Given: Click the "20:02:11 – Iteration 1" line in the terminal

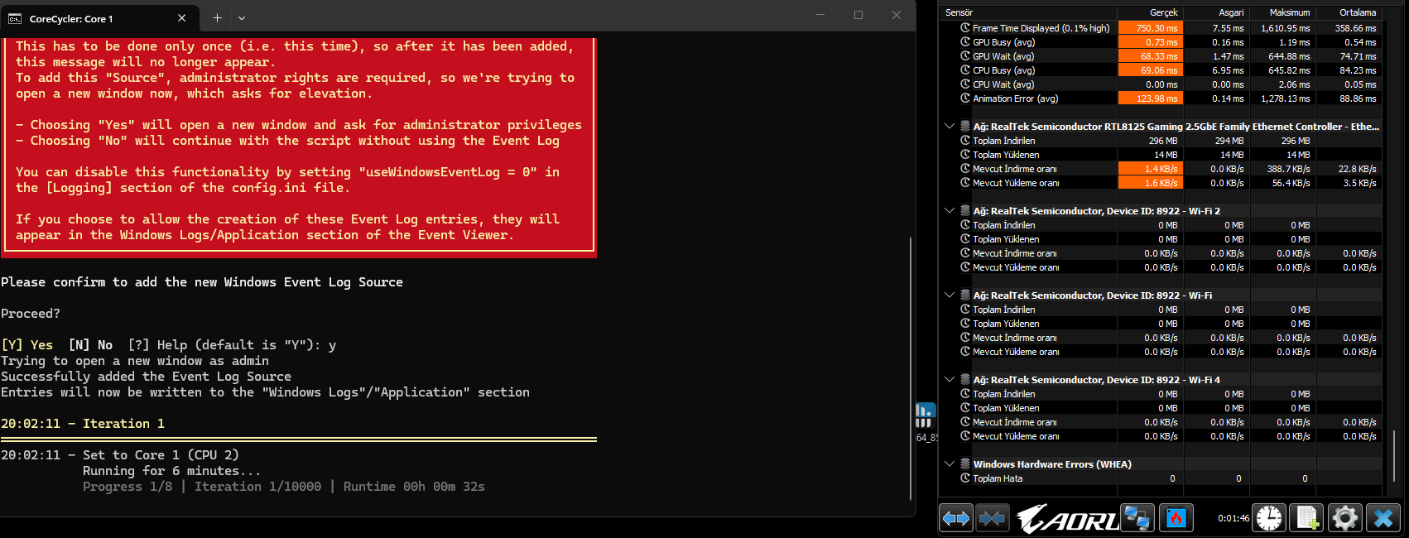Looking at the screenshot, I should pos(83,424).
